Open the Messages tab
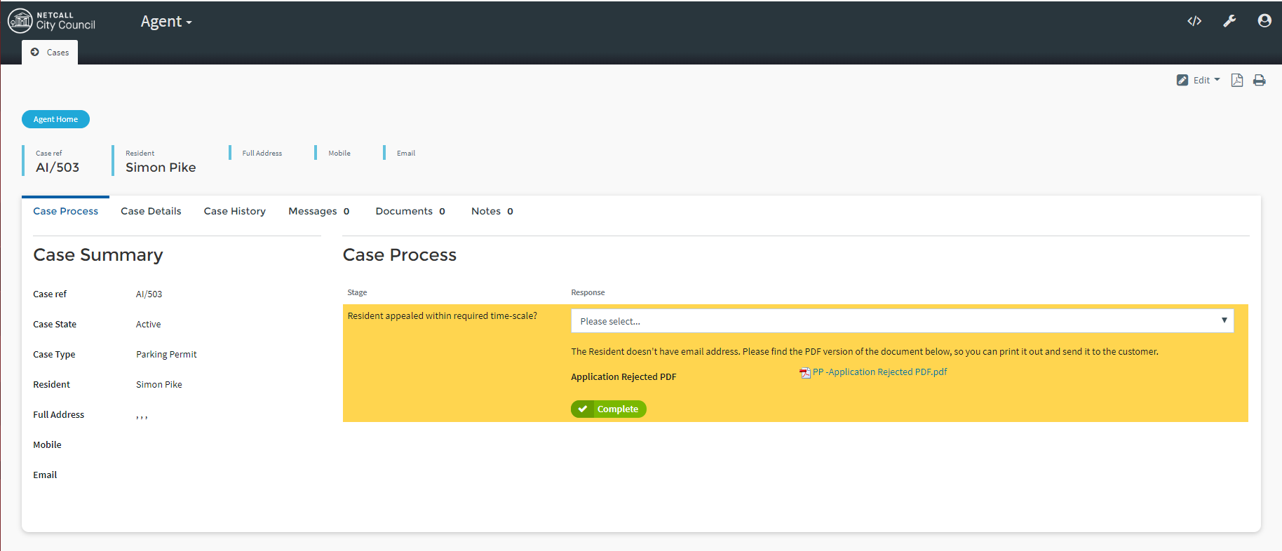 [x=318, y=211]
